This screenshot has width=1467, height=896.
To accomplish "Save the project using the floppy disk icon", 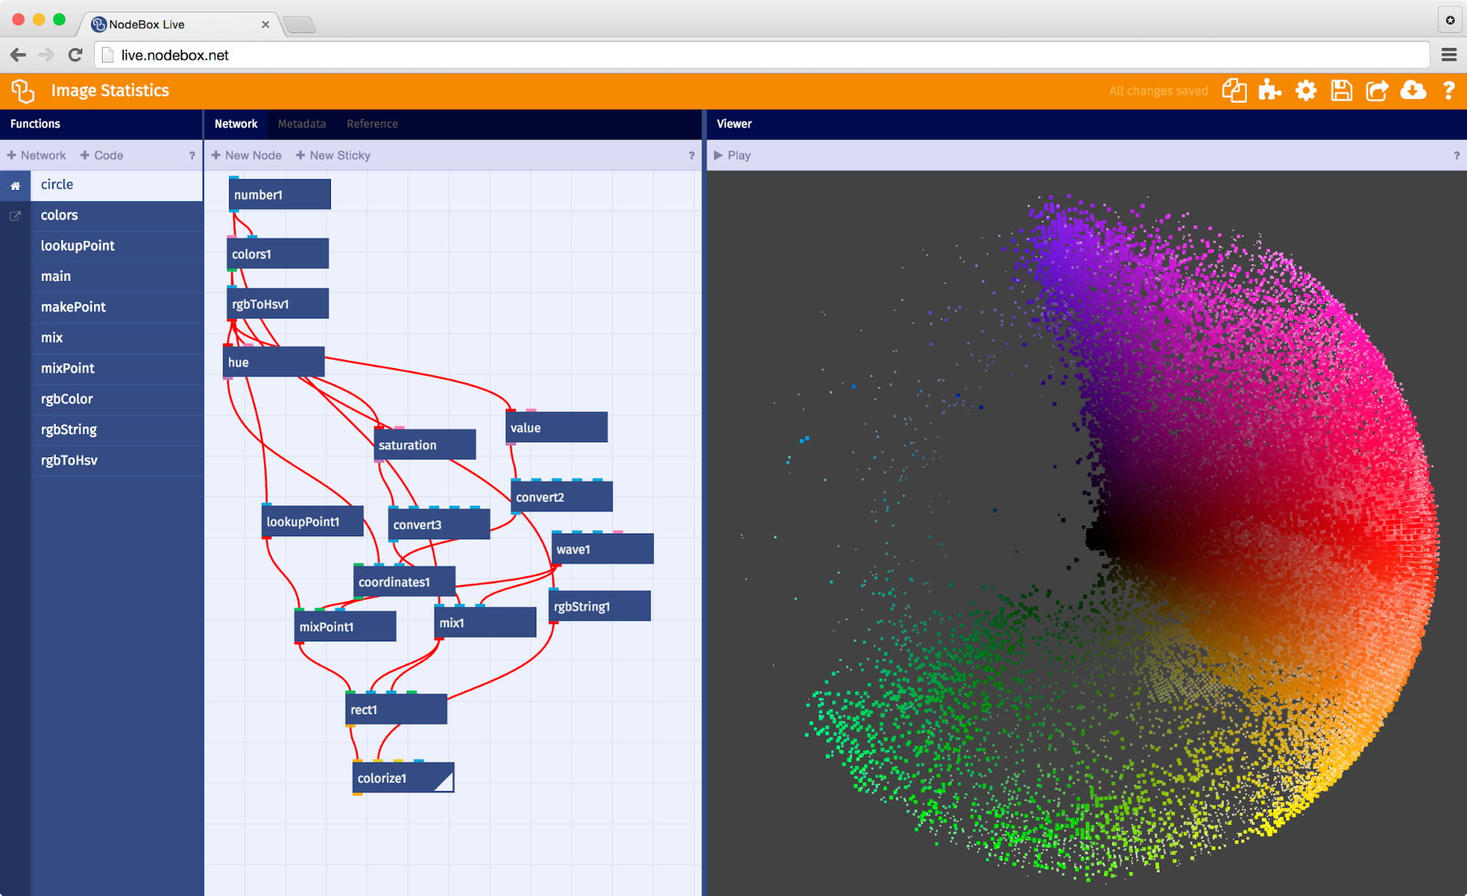I will tap(1342, 90).
